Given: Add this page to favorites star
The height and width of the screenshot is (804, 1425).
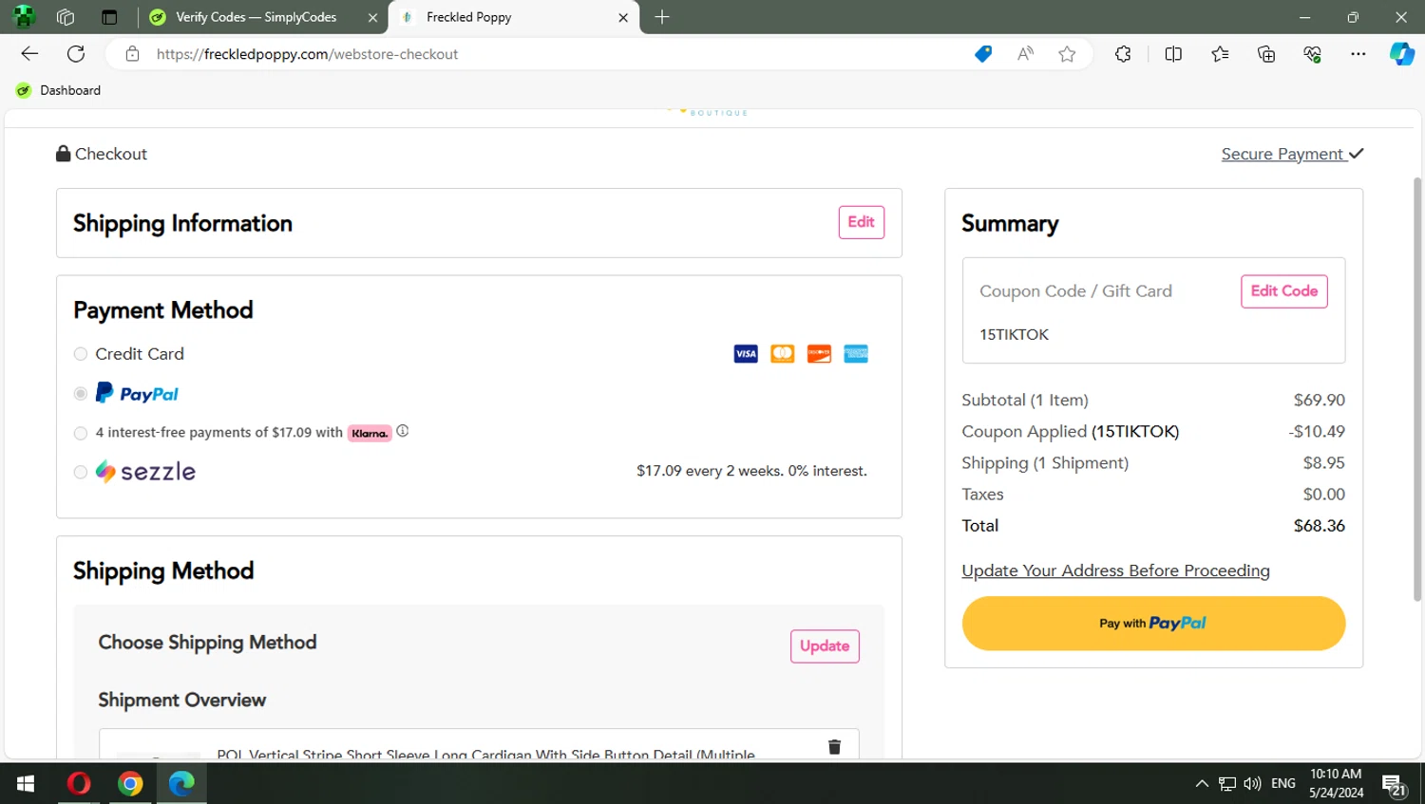Looking at the screenshot, I should 1067,54.
